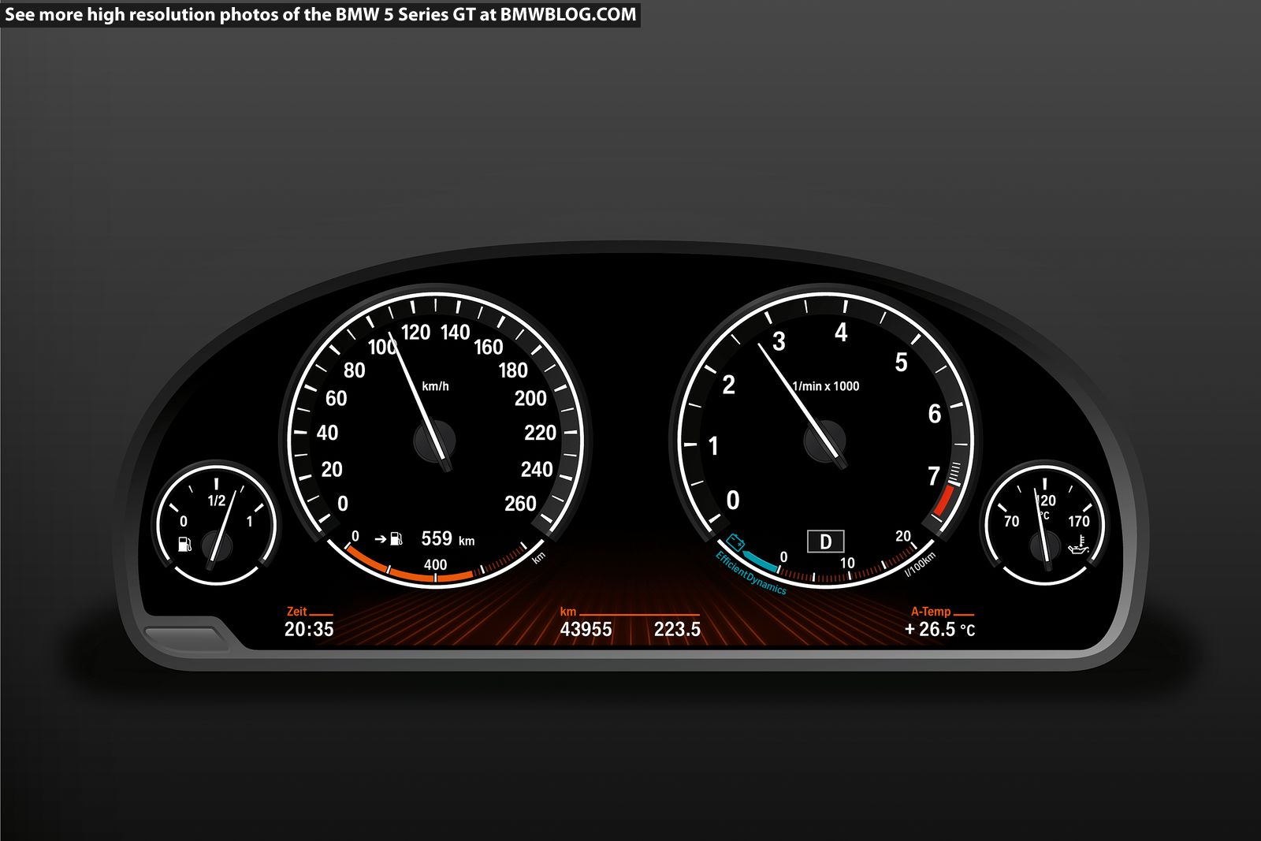Click the oil temperature can icon

click(x=1078, y=545)
